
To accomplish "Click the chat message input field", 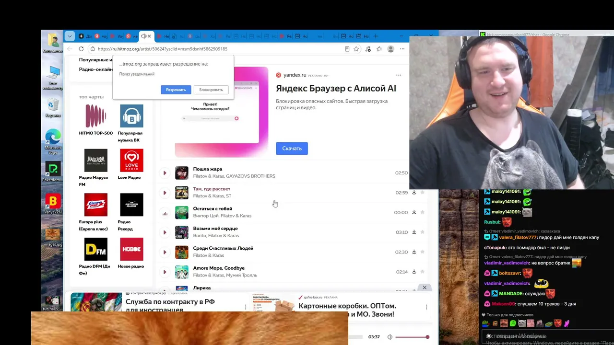I will [547, 336].
